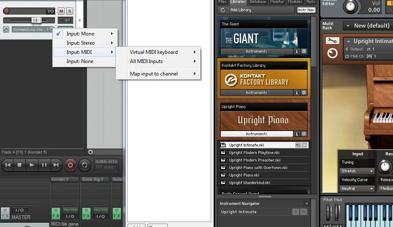Solo the track with S button
This screenshot has height=227, width=393.
click(70, 11)
